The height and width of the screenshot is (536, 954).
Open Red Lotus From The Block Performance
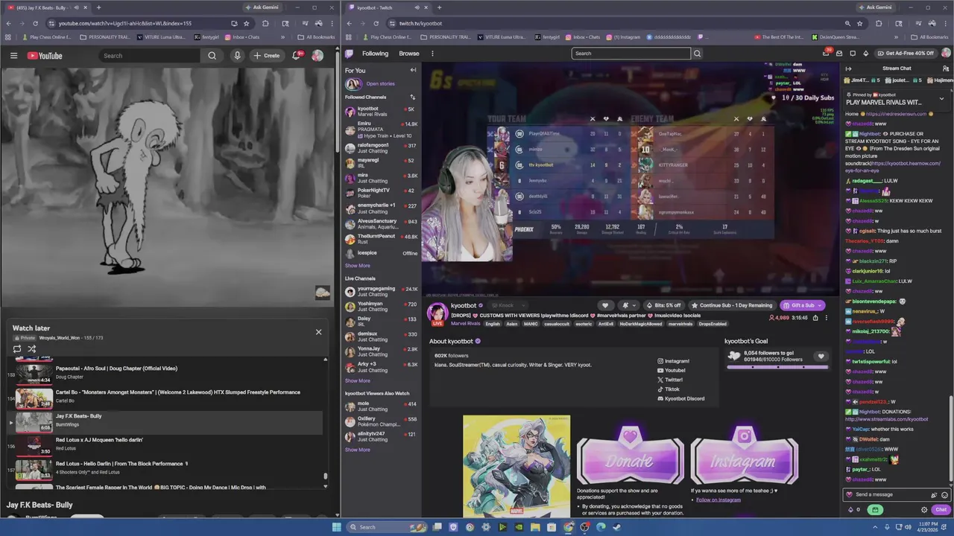[165, 468]
